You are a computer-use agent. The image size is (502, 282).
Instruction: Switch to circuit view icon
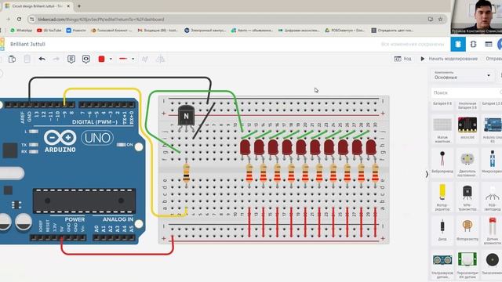coord(458,44)
